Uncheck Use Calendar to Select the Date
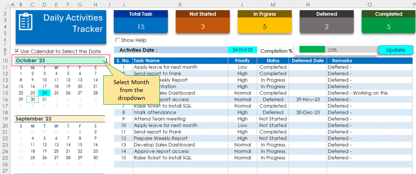 [x=17, y=52]
